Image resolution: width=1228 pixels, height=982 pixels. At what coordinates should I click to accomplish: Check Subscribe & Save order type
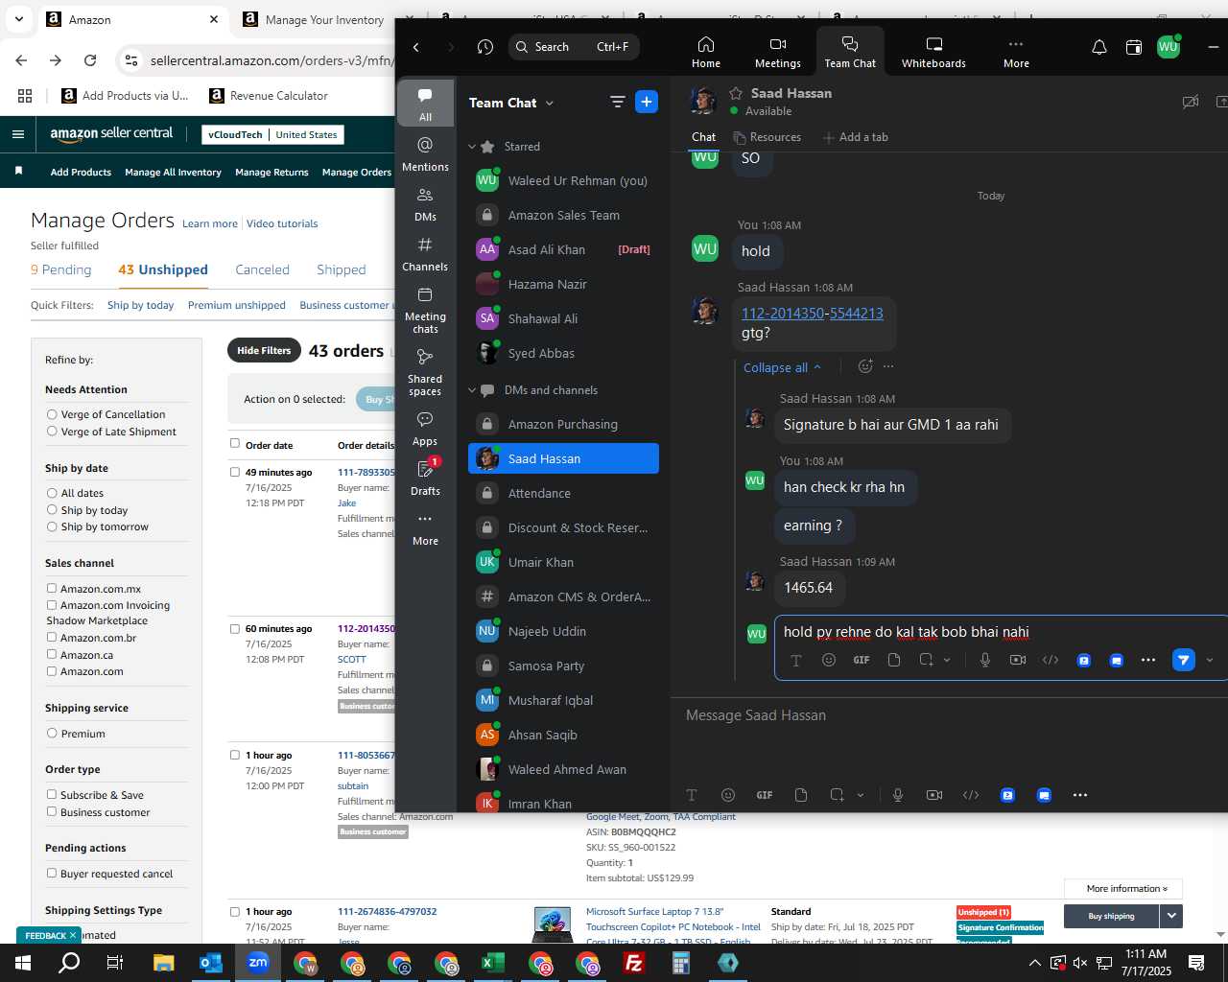point(52,794)
